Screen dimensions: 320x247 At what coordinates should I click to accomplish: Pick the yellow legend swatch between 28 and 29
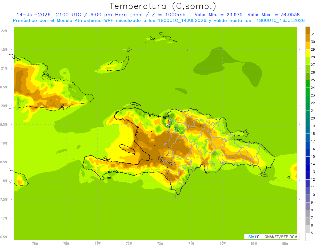point(307,53)
